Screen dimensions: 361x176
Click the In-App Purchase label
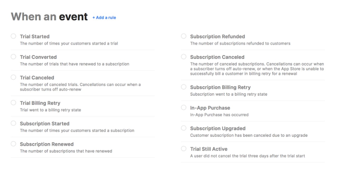[210, 108]
